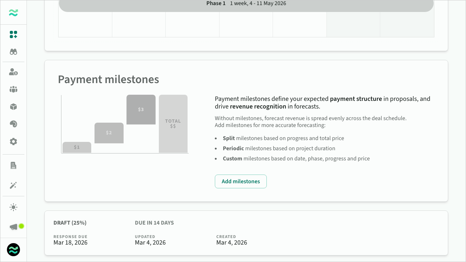Open announcements megaphone icon
This screenshot has width=466, height=262.
(x=13, y=227)
